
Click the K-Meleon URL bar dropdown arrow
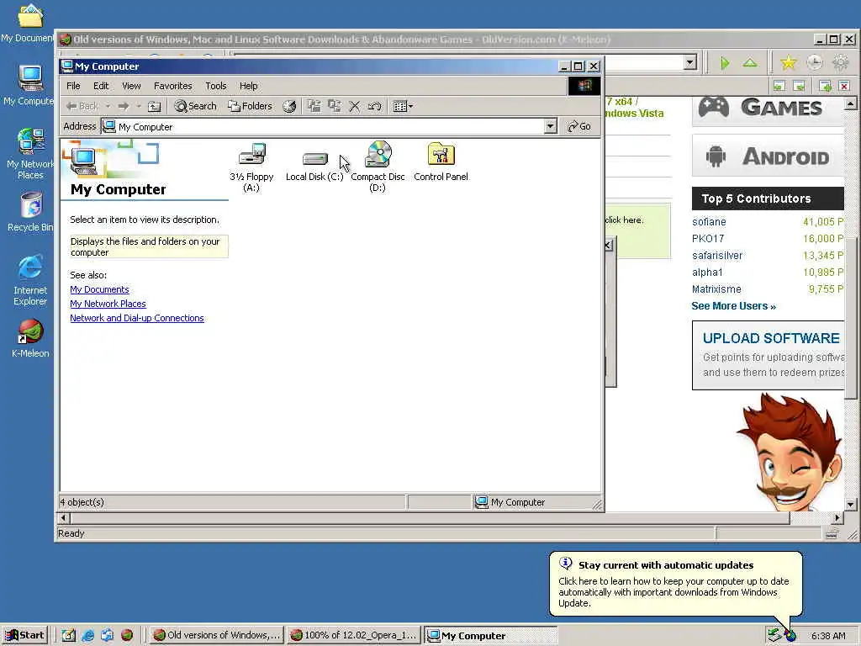pyautogui.click(x=690, y=62)
